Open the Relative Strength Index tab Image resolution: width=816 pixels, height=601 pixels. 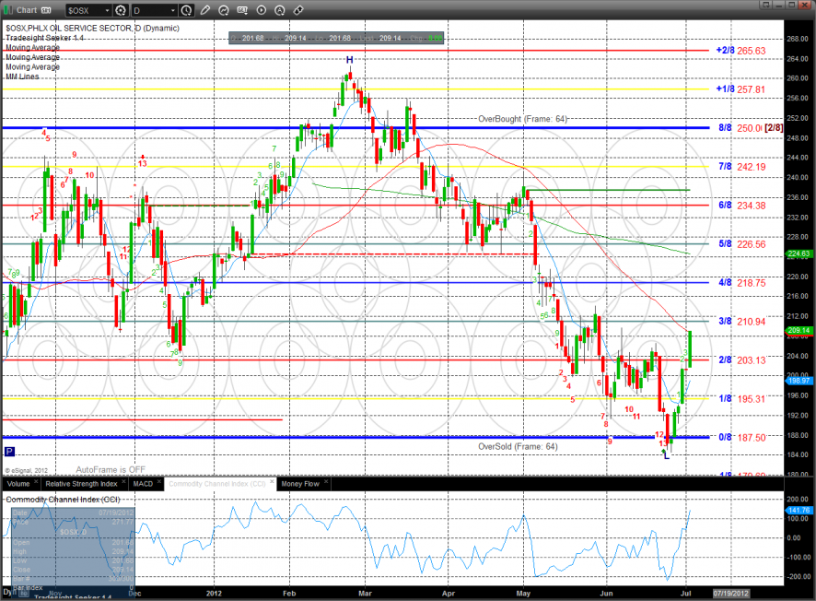tap(81, 484)
